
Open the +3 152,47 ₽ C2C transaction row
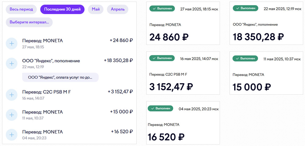(x=70, y=95)
